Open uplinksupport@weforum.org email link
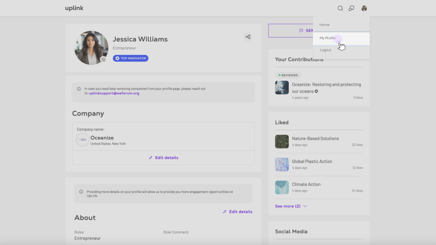This screenshot has height=245, width=436. [x=114, y=93]
